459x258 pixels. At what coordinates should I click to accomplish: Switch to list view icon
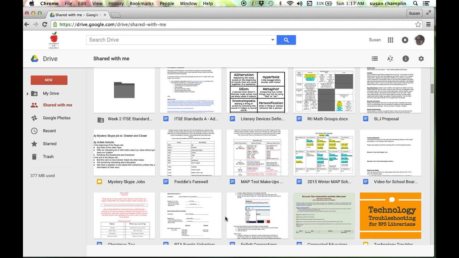tap(375, 59)
